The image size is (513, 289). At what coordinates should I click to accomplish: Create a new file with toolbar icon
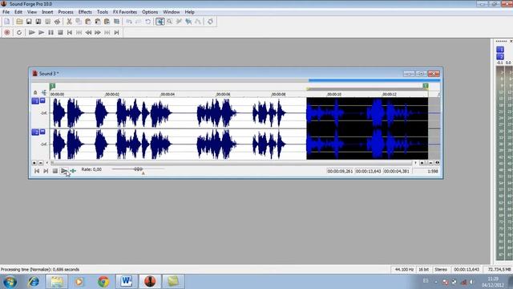(x=7, y=22)
